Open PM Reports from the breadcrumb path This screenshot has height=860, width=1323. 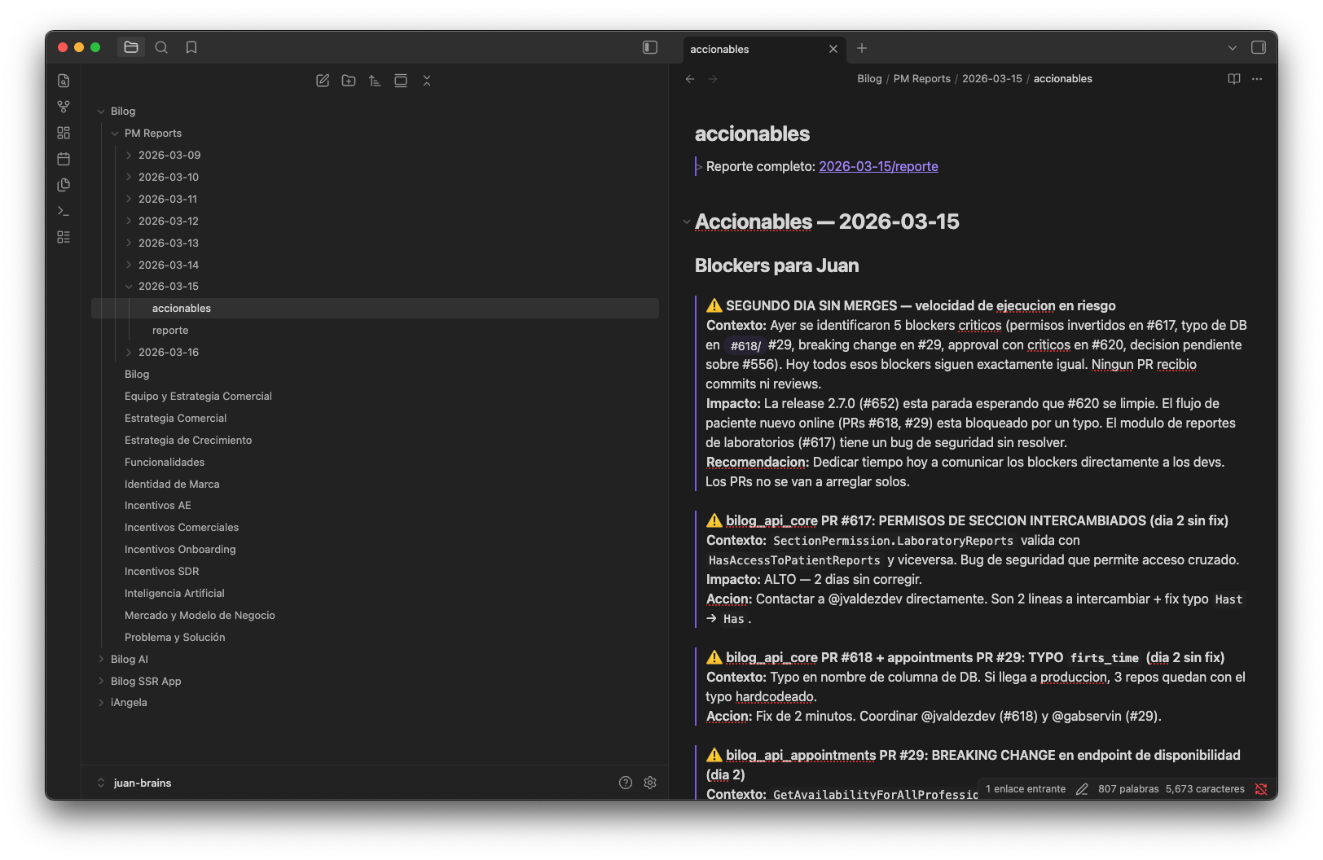coord(921,78)
